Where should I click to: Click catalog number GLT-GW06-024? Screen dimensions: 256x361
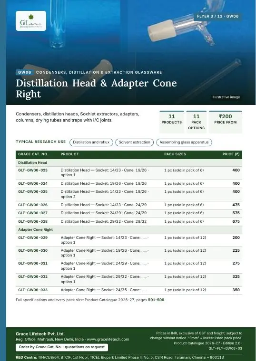[x=33, y=183]
